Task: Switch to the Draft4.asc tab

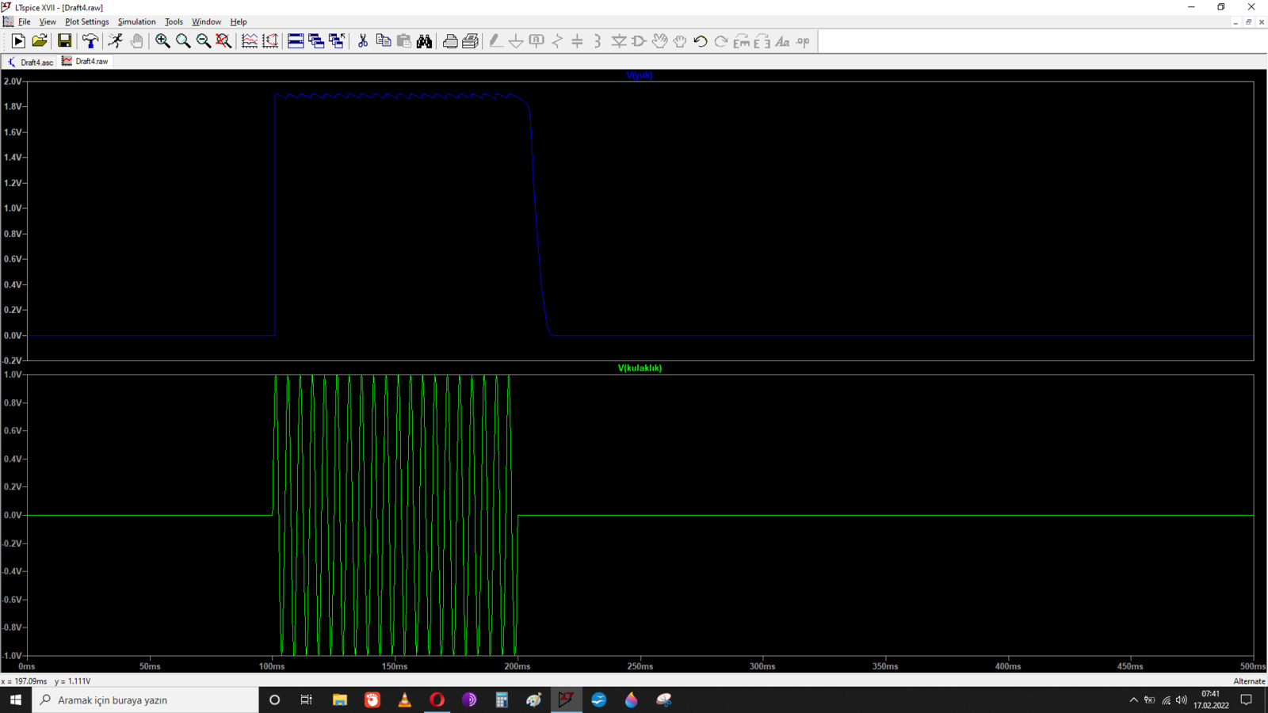Action: click(x=30, y=62)
